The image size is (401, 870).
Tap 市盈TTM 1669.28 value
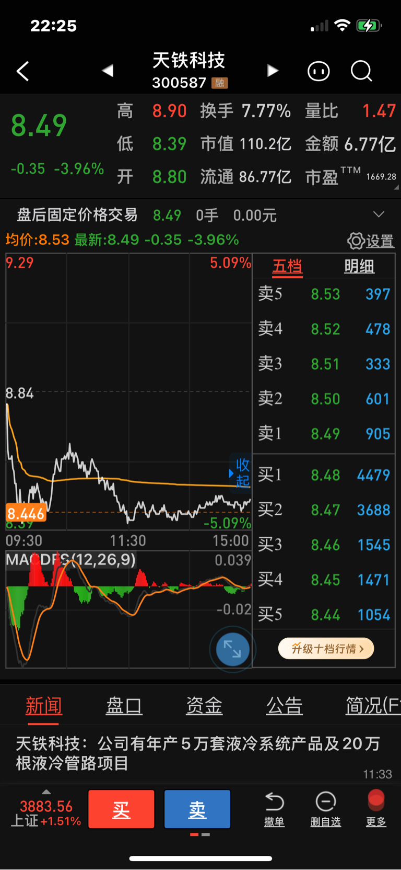[381, 177]
